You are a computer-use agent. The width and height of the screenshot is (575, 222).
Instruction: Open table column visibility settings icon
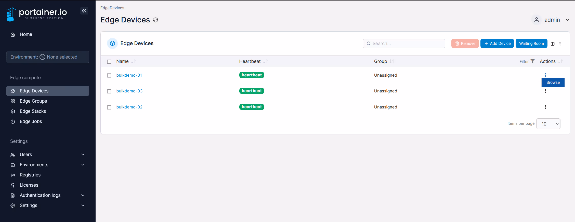point(553,44)
